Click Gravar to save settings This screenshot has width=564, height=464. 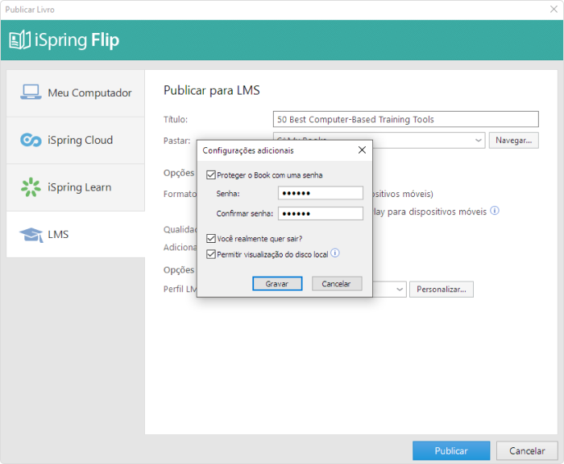[277, 284]
